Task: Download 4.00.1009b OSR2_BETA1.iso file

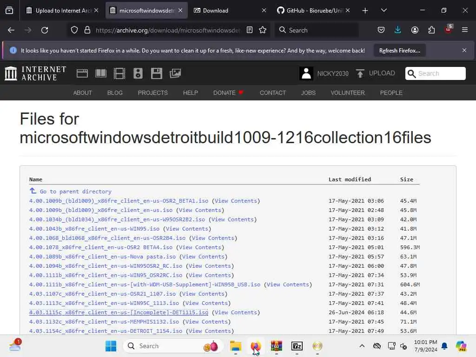Action: click(x=119, y=201)
